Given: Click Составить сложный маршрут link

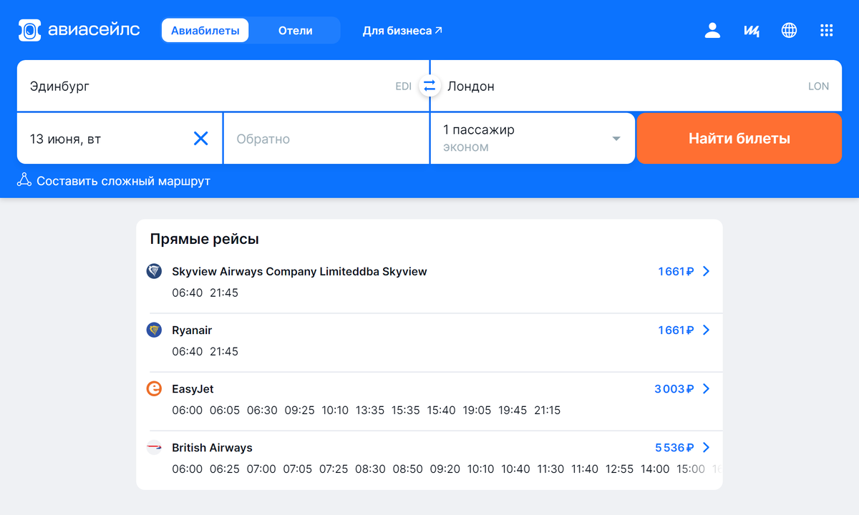Looking at the screenshot, I should [x=114, y=181].
